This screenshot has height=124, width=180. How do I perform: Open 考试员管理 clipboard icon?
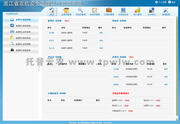94,11
